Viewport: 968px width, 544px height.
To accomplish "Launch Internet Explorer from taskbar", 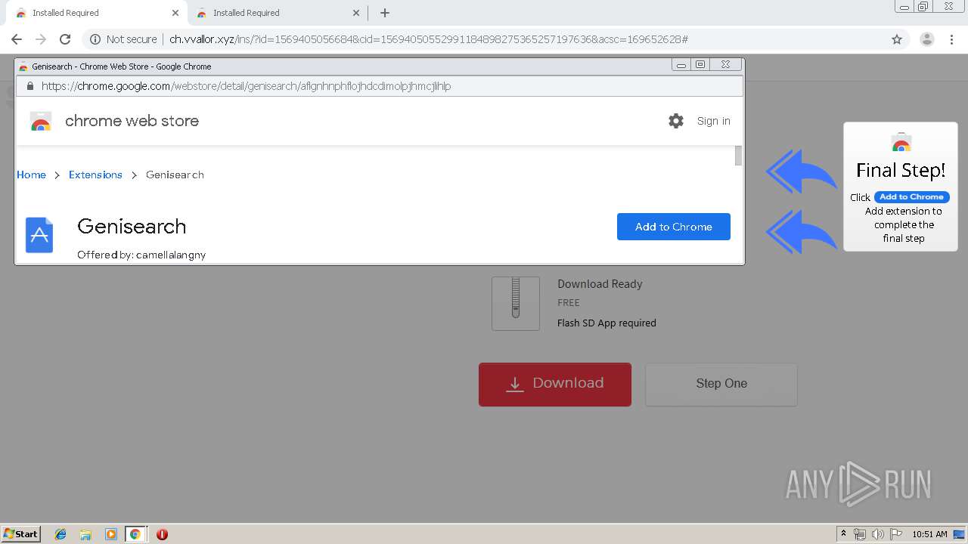I will tap(60, 534).
